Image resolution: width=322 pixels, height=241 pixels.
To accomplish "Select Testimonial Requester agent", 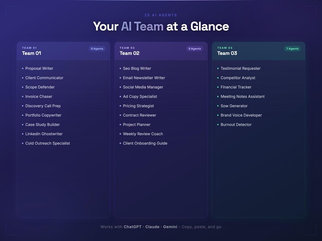I will (240, 68).
